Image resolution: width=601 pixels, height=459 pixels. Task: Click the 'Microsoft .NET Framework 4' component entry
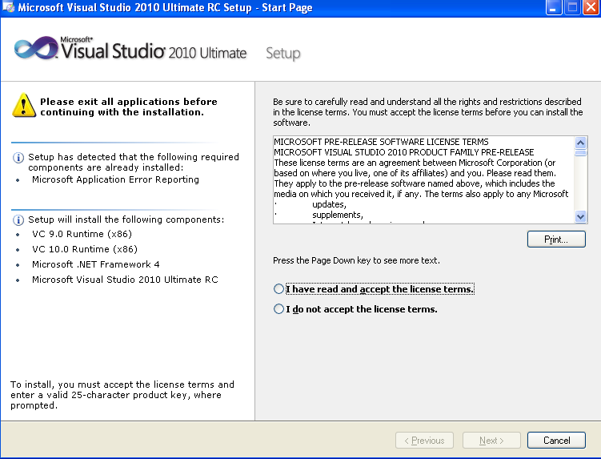coord(96,264)
